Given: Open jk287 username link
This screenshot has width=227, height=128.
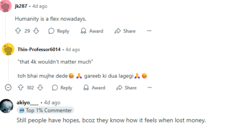Looking at the screenshot, I should pyautogui.click(x=21, y=6).
